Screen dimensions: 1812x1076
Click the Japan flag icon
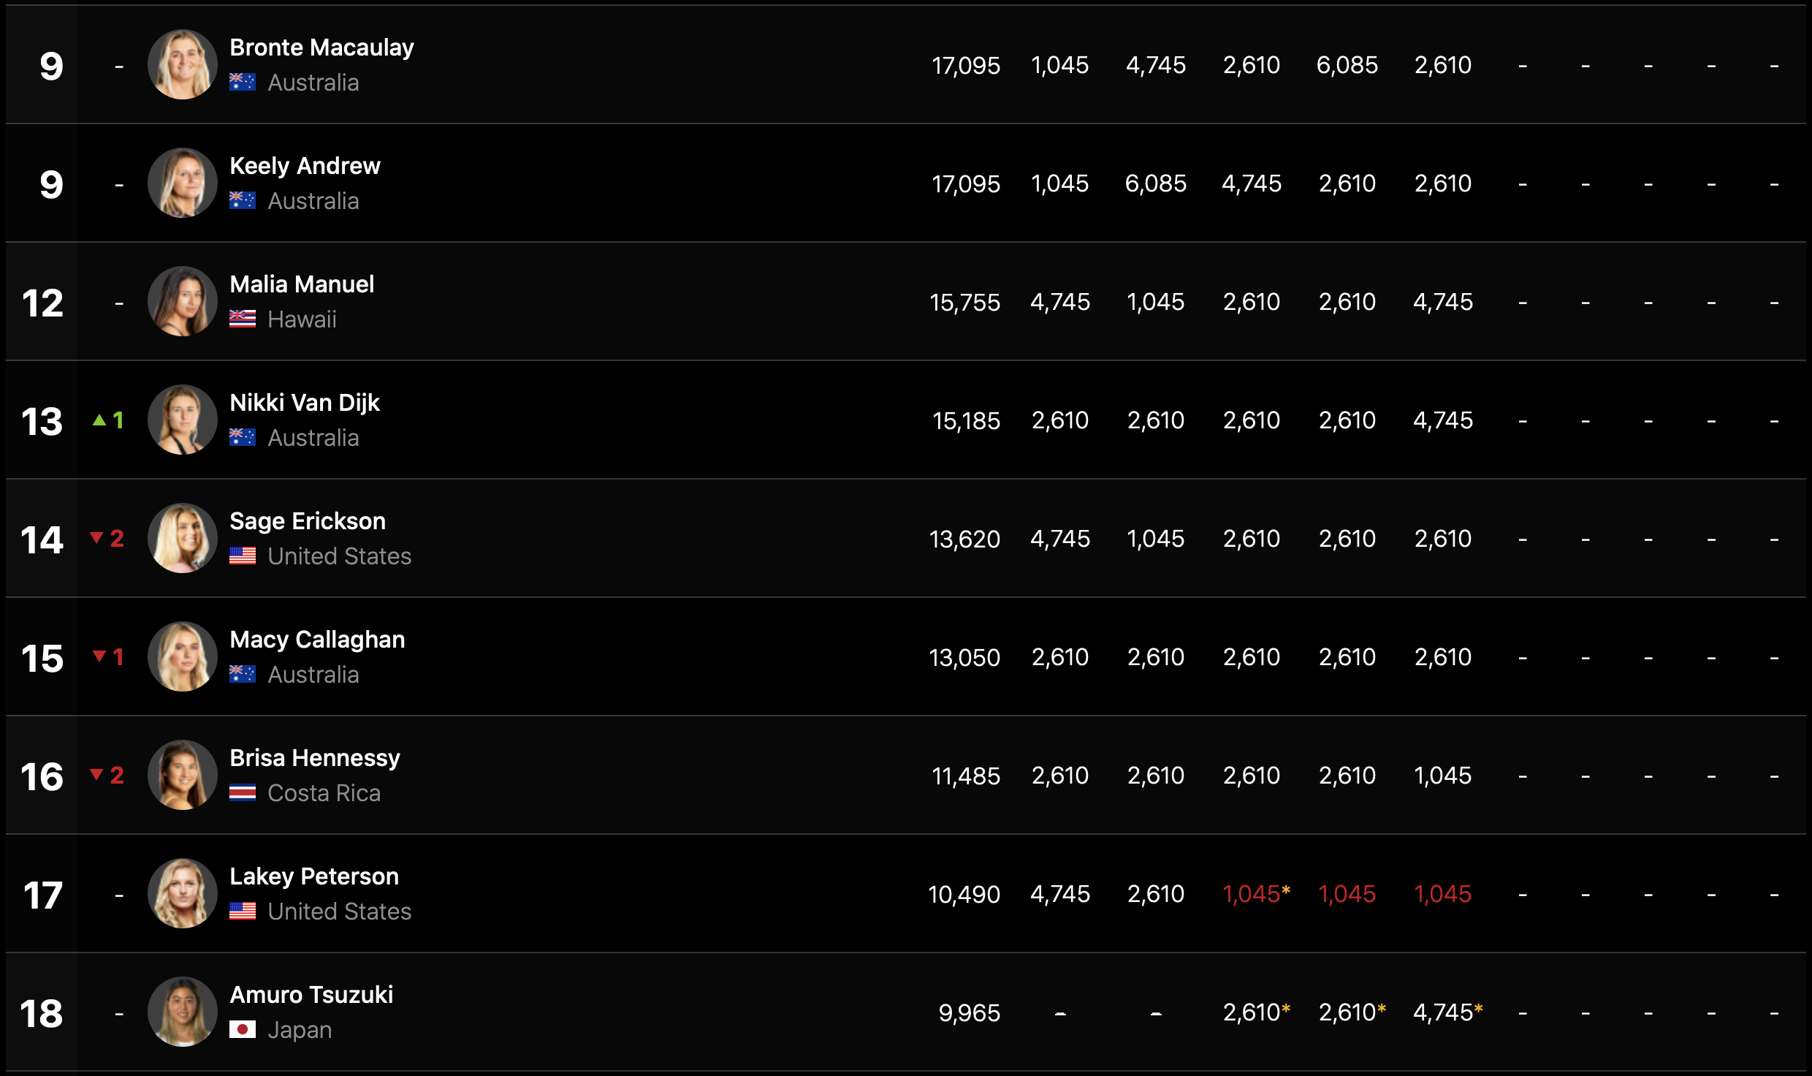tap(243, 1030)
